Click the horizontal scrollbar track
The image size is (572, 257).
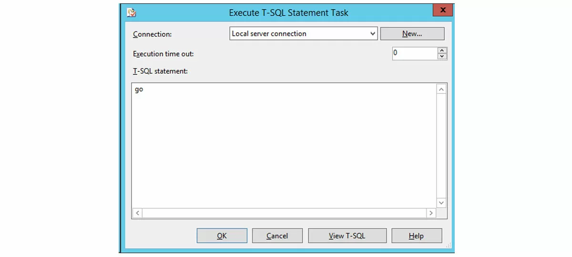pyautogui.click(x=284, y=213)
